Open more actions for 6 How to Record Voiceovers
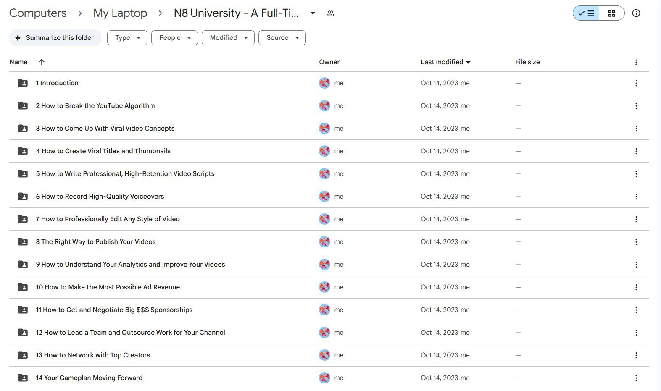Image resolution: width=661 pixels, height=391 pixels. click(x=636, y=197)
